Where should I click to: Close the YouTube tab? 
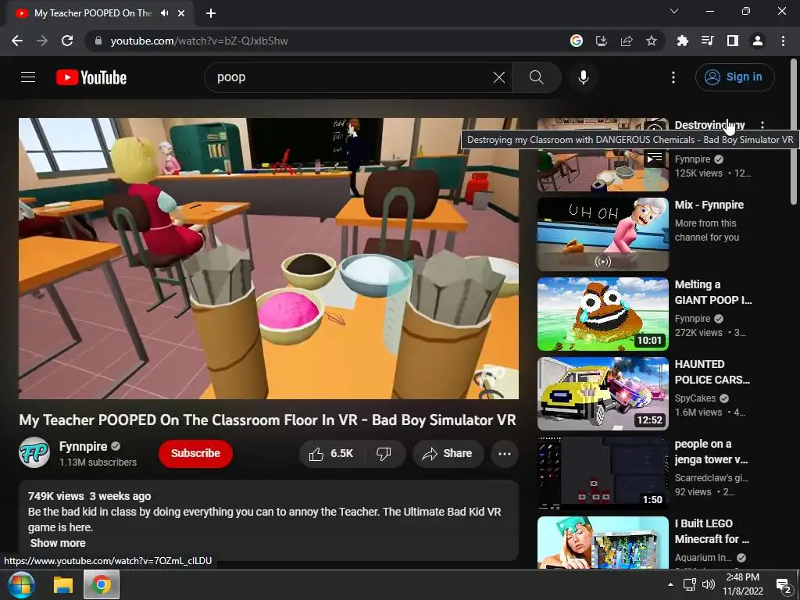point(181,14)
